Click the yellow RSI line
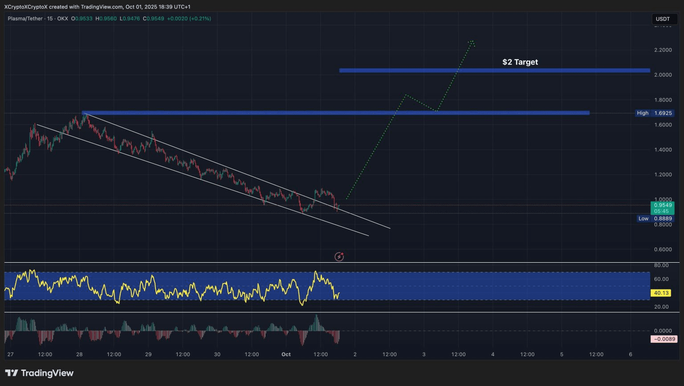This screenshot has width=684, height=386. click(171, 288)
